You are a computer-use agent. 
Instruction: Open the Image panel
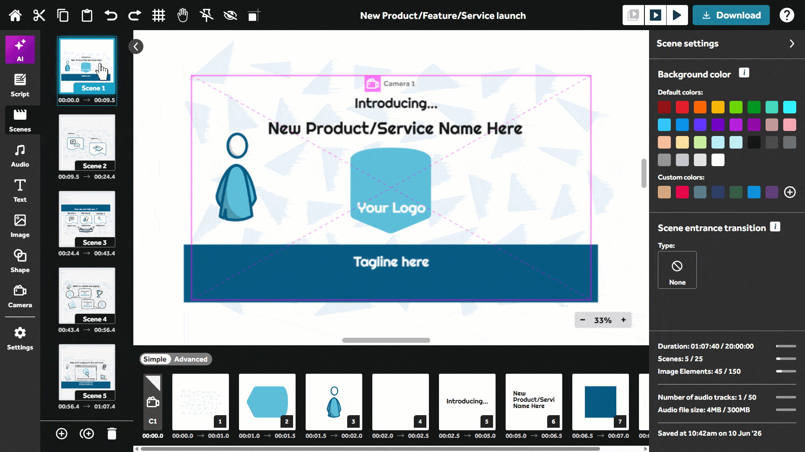click(x=20, y=226)
